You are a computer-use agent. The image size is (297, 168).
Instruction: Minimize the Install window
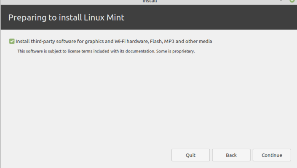tap(281, 1)
